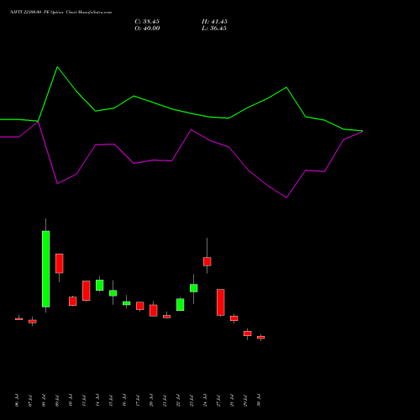Click the red candlestick for 24 Jul
Image resolution: width=420 pixels, height=420 pixels.
pyautogui.click(x=207, y=261)
